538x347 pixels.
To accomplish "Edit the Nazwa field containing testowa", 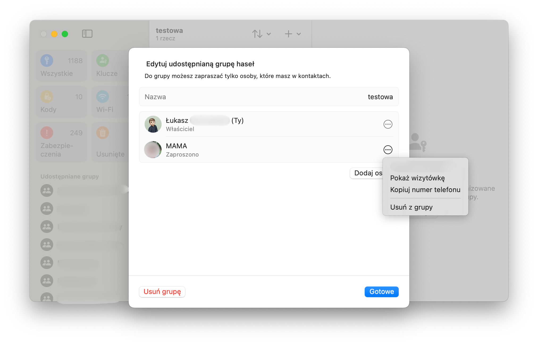I will (380, 97).
